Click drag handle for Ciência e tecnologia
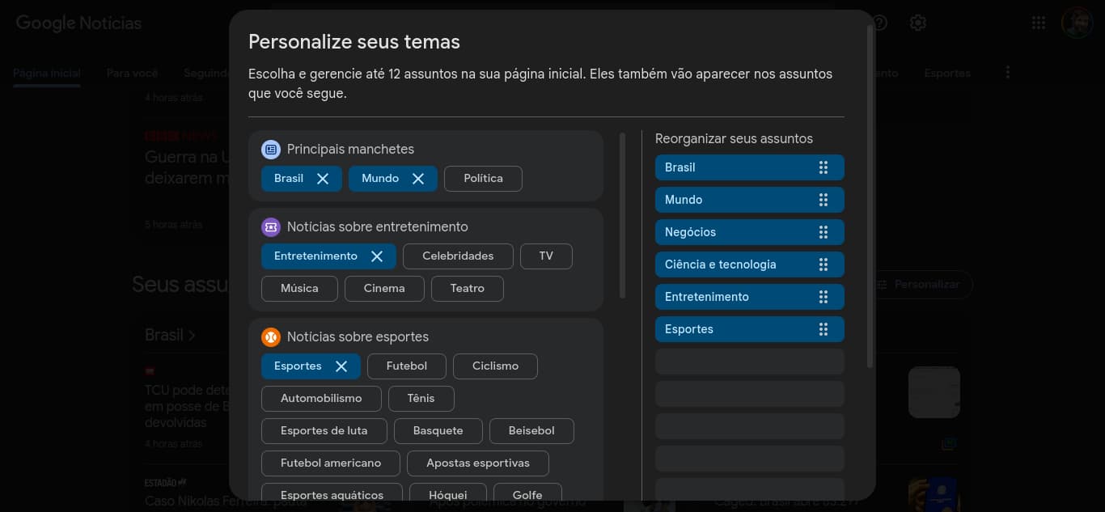The width and height of the screenshot is (1105, 512). 823,264
